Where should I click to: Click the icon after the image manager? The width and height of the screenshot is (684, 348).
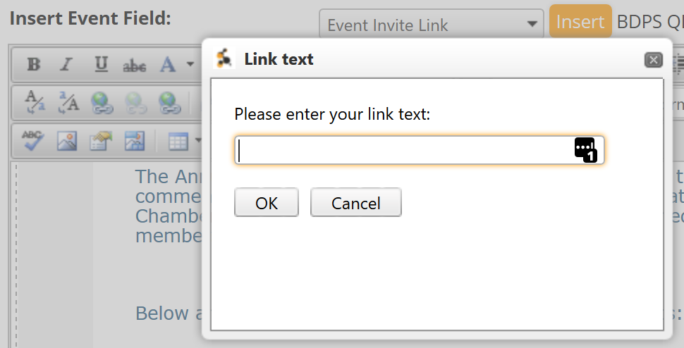coord(101,141)
